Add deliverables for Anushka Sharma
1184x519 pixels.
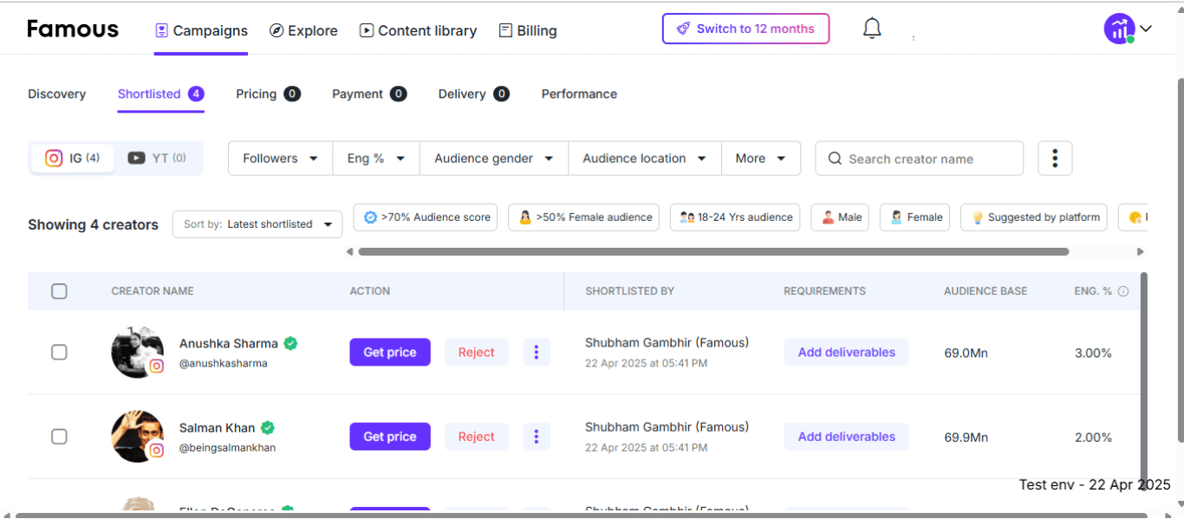pyautogui.click(x=847, y=352)
